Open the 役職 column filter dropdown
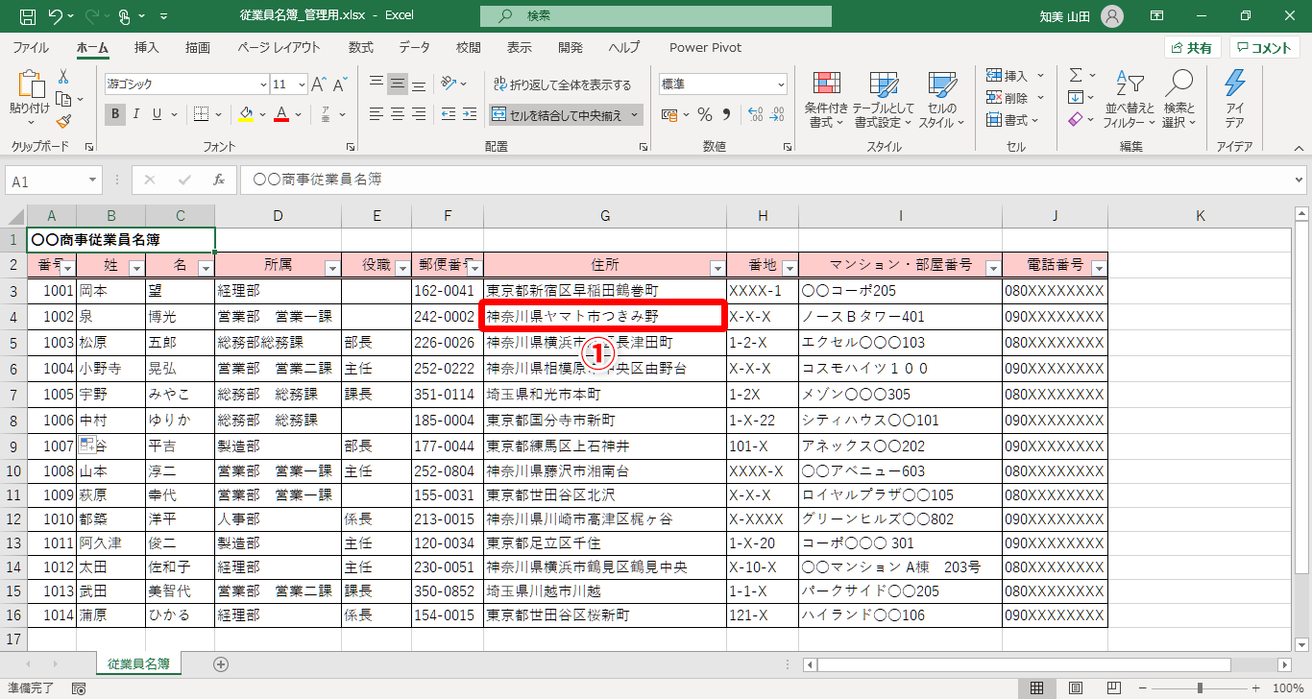 click(x=401, y=268)
